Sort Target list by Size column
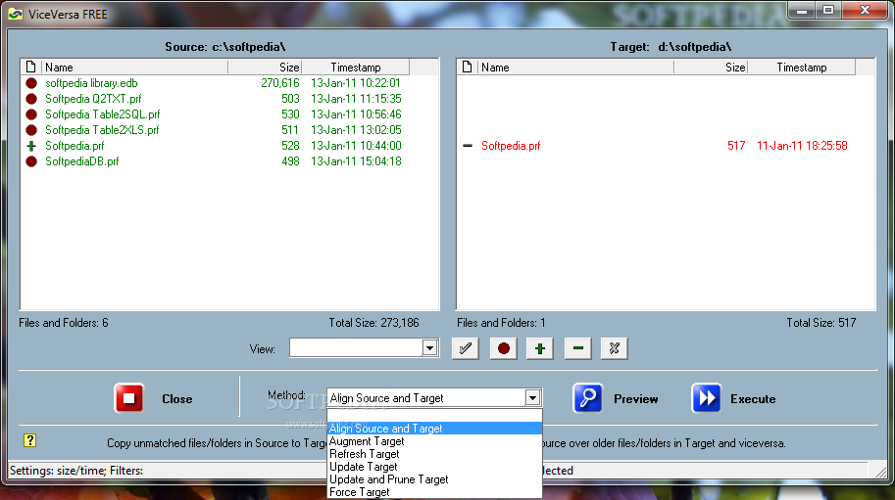895x500 pixels. pyautogui.click(x=711, y=68)
